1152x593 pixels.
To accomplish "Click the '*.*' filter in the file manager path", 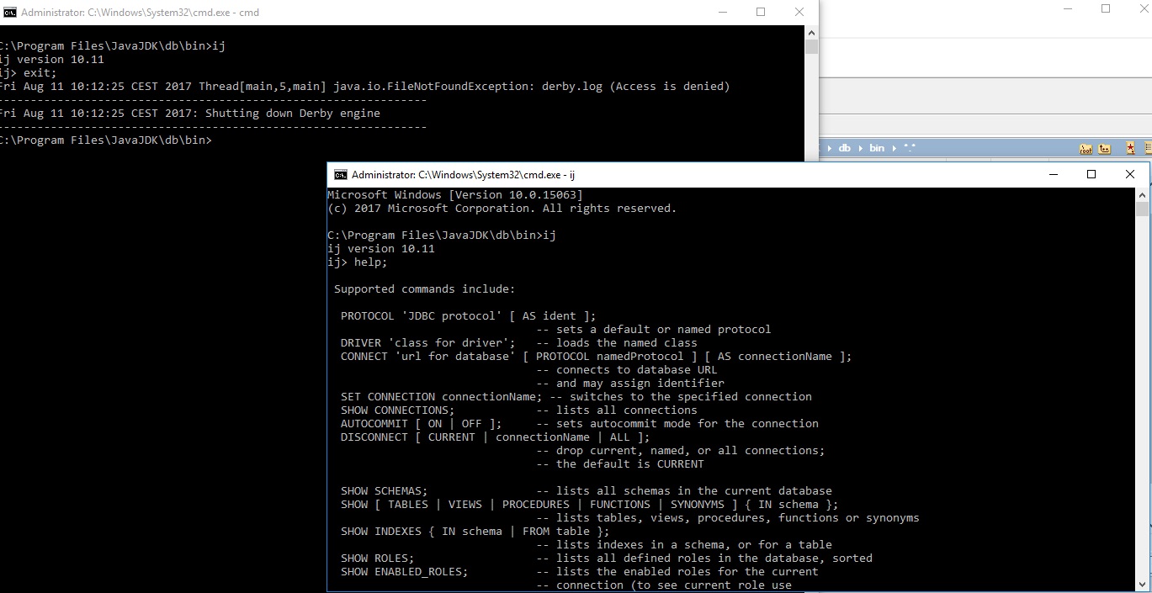I will (x=910, y=147).
